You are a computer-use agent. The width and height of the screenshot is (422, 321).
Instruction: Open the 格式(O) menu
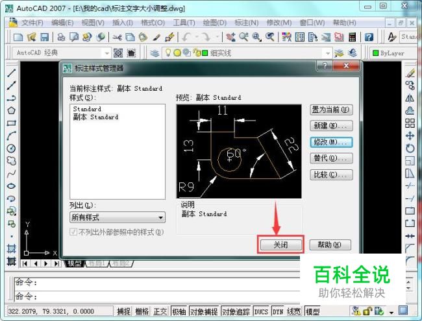pos(153,23)
